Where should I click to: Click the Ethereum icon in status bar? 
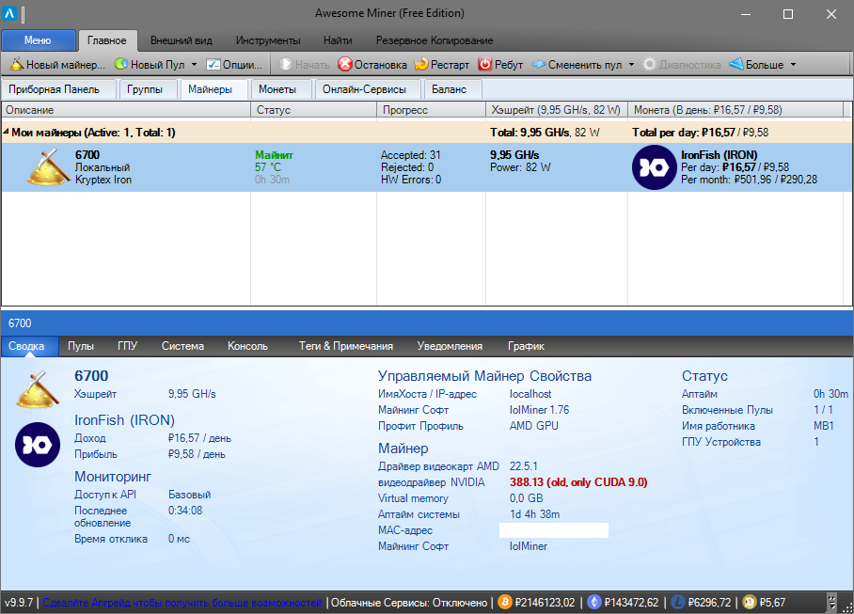[594, 602]
